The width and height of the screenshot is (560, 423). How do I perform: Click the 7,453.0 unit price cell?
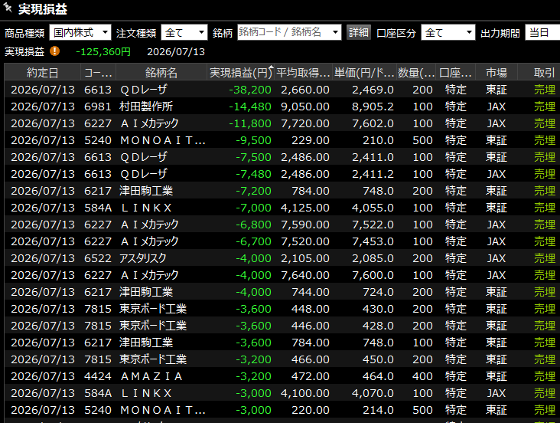click(x=373, y=241)
